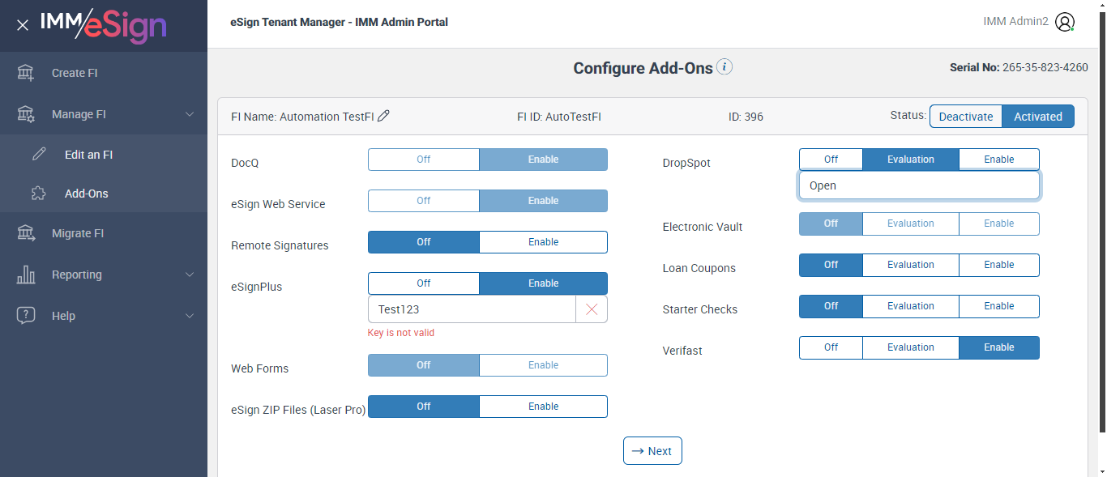Viewport: 1107px width, 477px height.
Task: Click the info icon beside Configure Add-Ons
Action: (x=724, y=67)
